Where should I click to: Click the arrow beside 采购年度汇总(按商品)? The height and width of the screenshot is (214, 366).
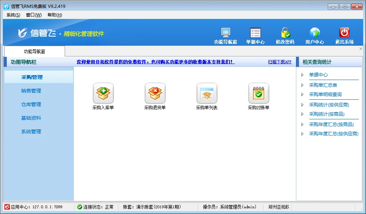302,124
